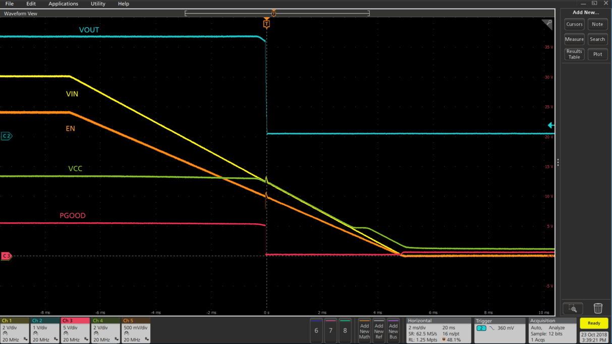Click the cyan trigger level arrow
612x344 pixels.
pyautogui.click(x=551, y=125)
